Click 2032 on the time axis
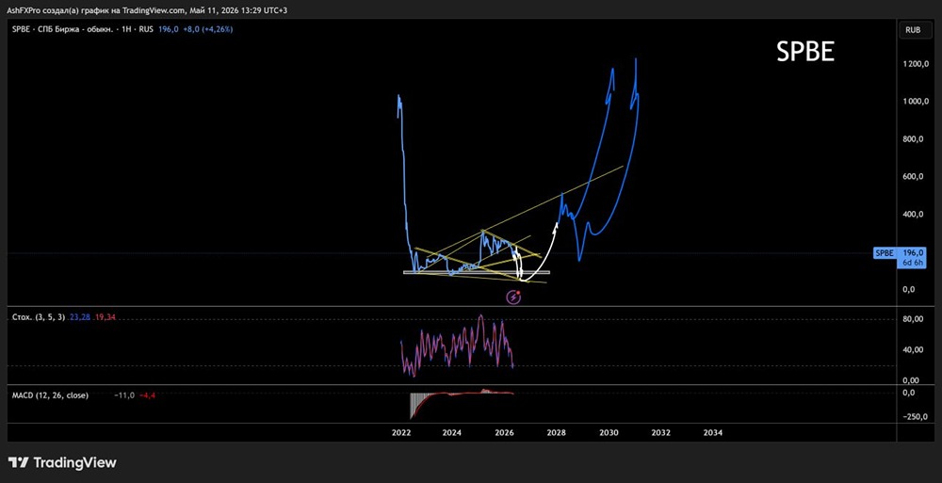 (661, 432)
